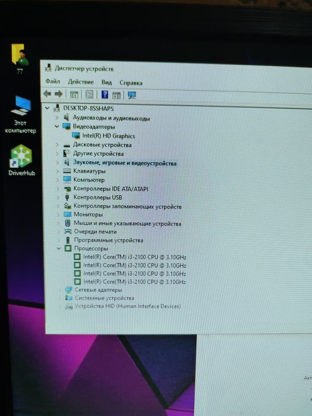Select the DESKTOP-8SSHAPS computer name
Screen dimensions: 312x416
[88, 108]
